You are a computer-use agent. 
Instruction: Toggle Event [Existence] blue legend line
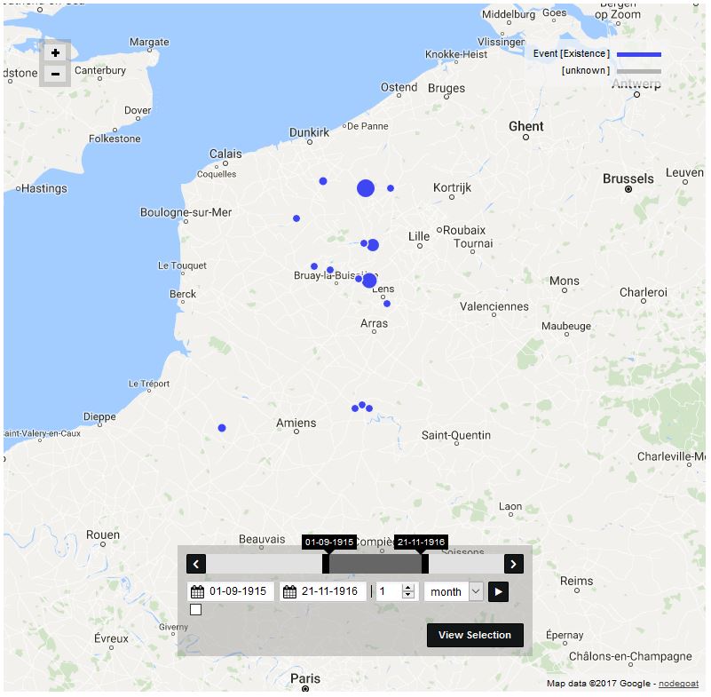pyautogui.click(x=639, y=54)
